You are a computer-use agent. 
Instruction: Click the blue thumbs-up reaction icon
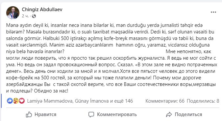10,101
